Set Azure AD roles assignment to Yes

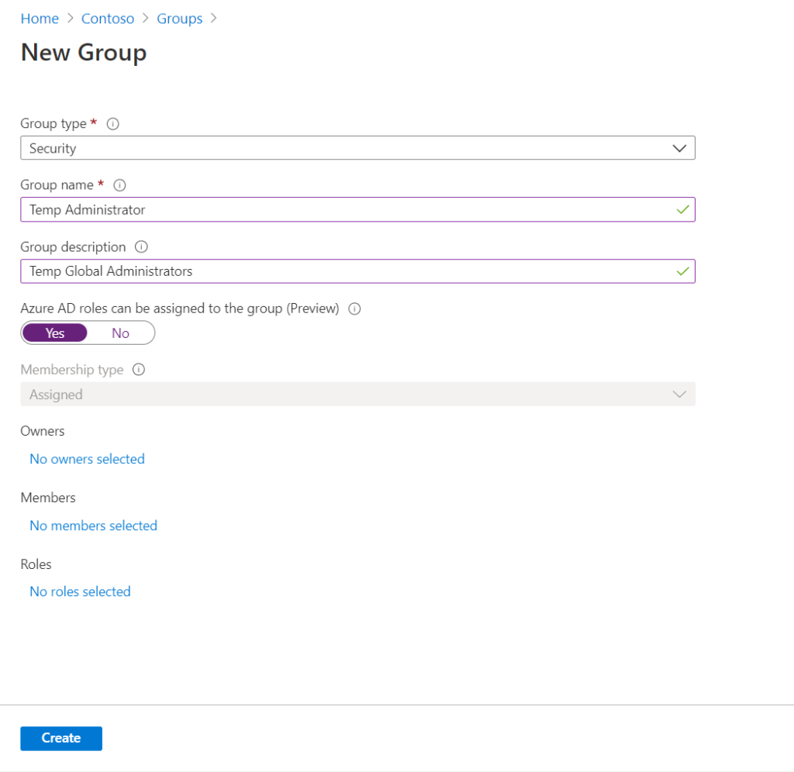[54, 333]
